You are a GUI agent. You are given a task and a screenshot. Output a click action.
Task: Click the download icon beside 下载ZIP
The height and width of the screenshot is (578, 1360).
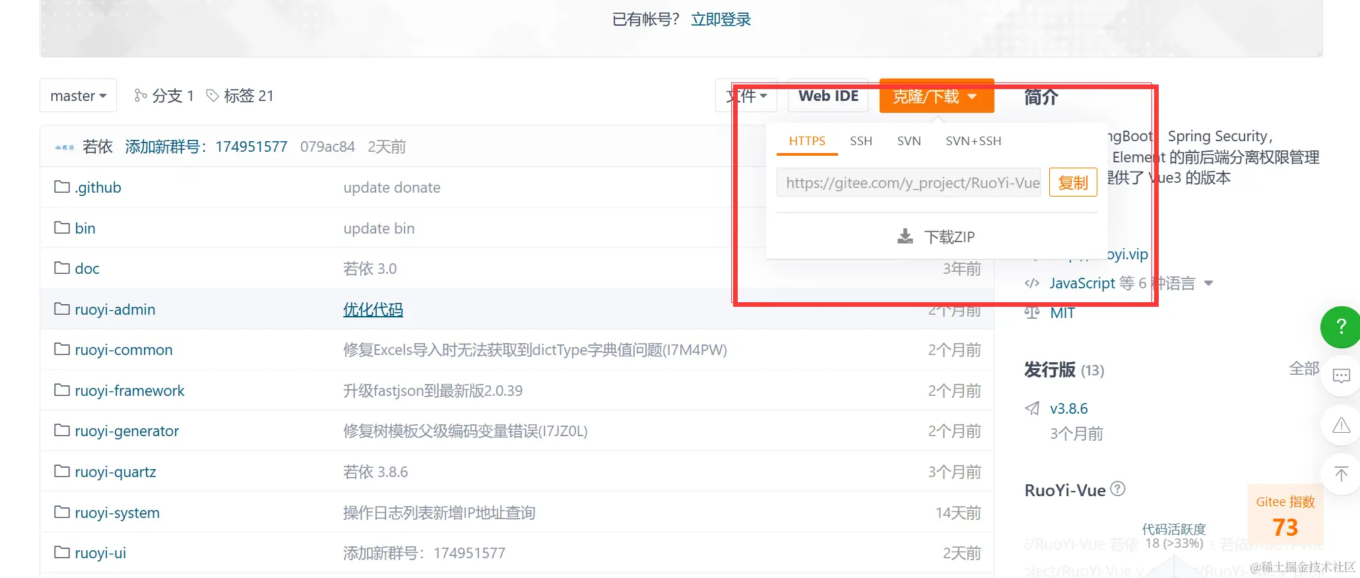(905, 236)
